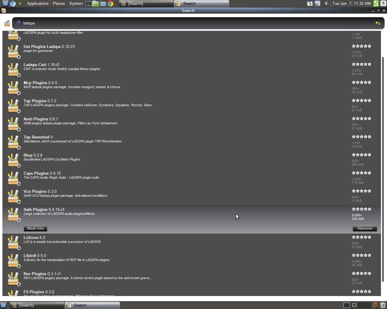The height and width of the screenshot is (309, 387).
Task: Select [Search] task in bottom panel
Action: click(37, 305)
